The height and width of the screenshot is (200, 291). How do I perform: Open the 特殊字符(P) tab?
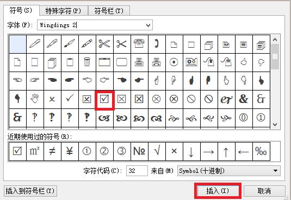[x=63, y=11]
